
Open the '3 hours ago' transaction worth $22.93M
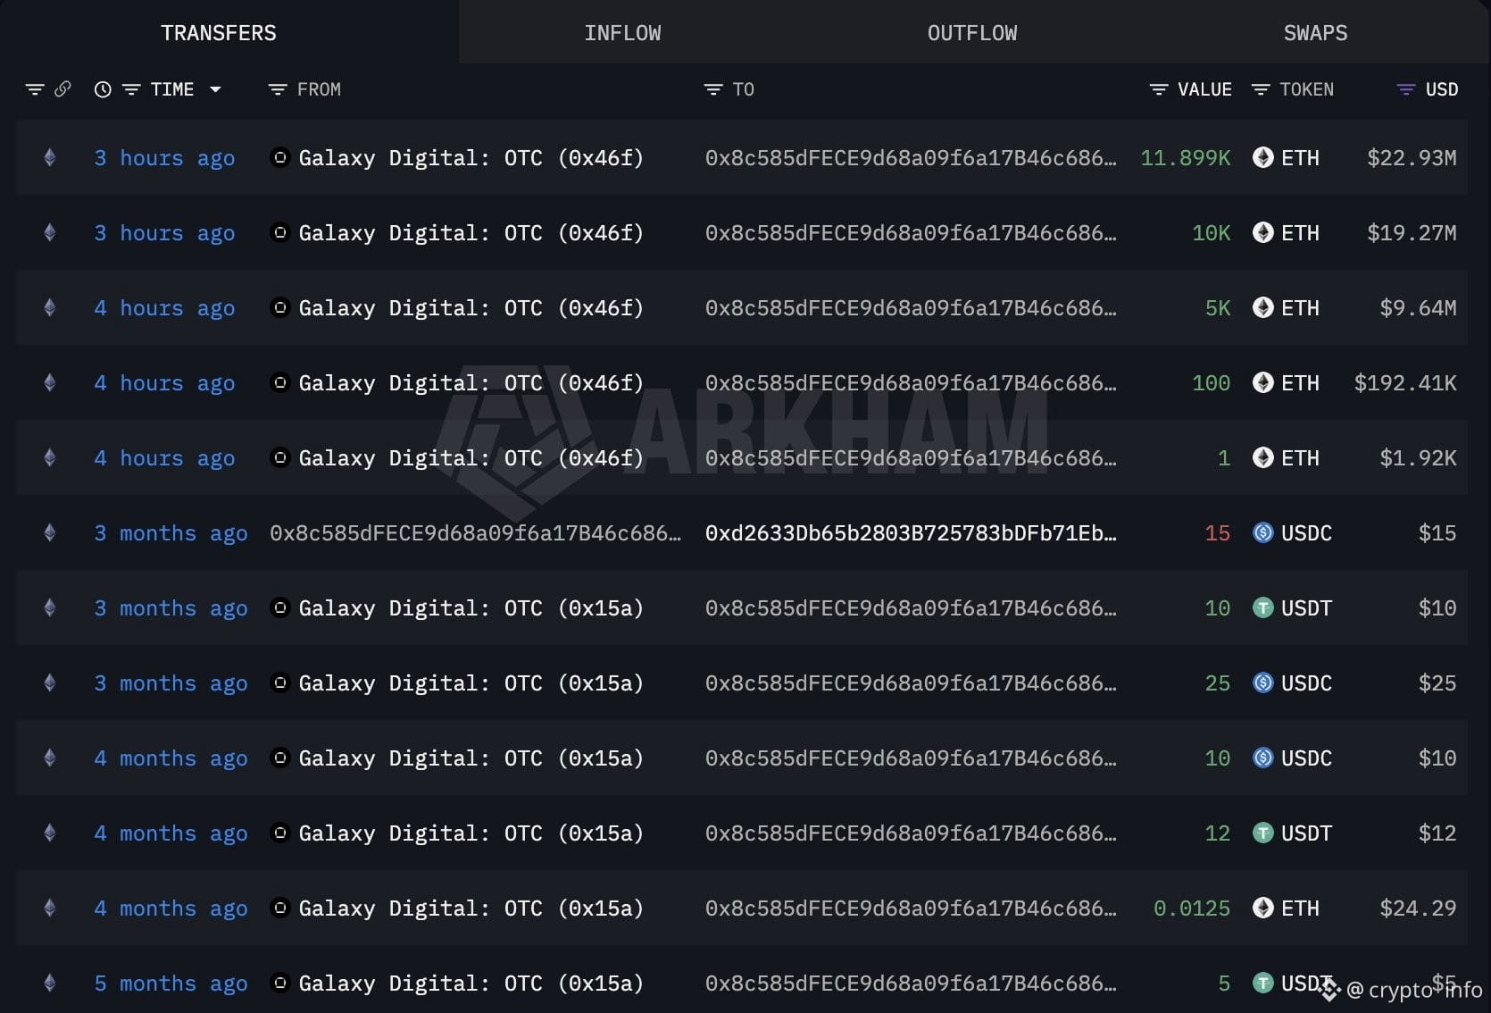coord(164,158)
